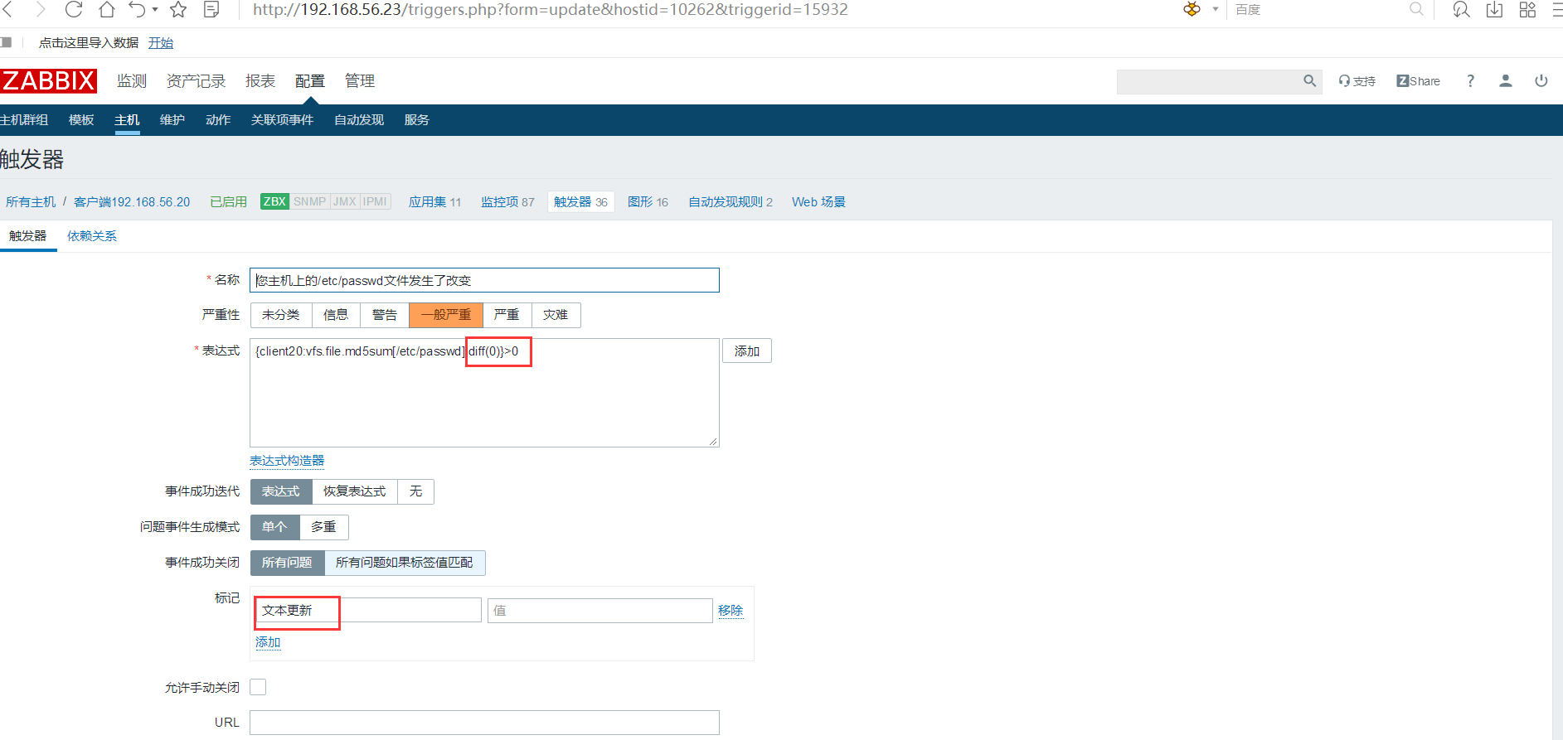
Task: Set severity to 一般严重
Action: (x=446, y=315)
